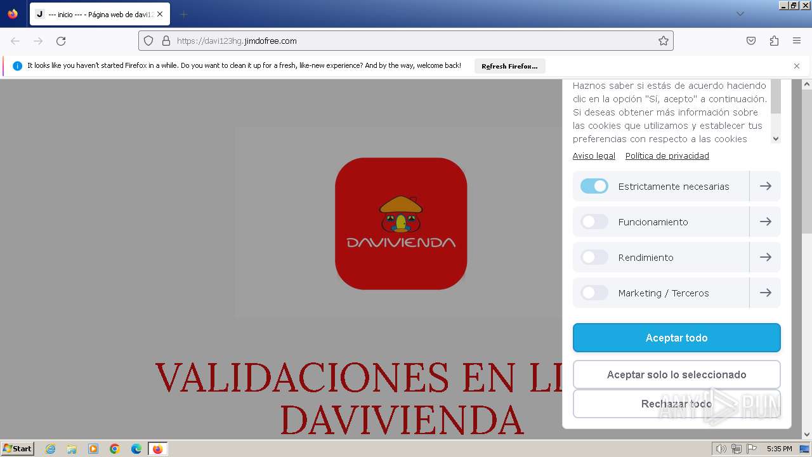Go back with the back arrow

[x=15, y=41]
